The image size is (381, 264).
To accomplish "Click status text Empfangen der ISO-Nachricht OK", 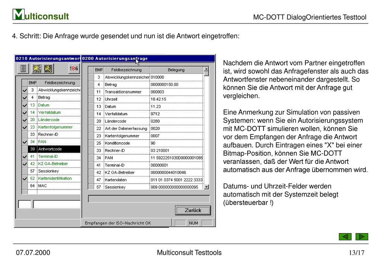I will pyautogui.click(x=118, y=223).
